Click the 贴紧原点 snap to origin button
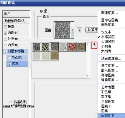Viewport: 125px width, 118px height. click(x=92, y=30)
